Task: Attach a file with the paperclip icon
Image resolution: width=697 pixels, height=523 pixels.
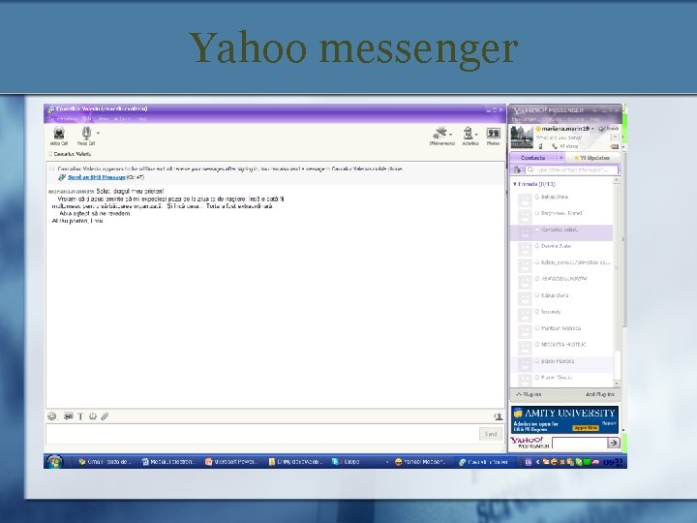Action: pos(105,416)
